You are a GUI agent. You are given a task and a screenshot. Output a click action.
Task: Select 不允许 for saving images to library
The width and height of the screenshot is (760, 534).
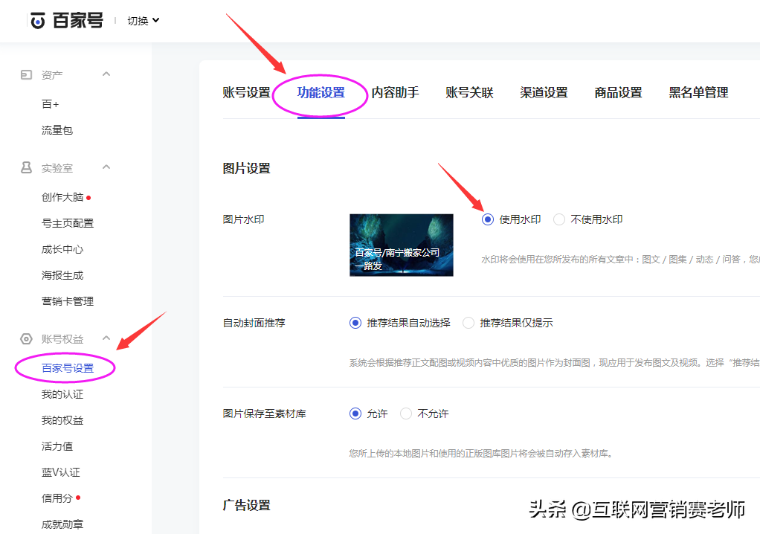tap(405, 414)
